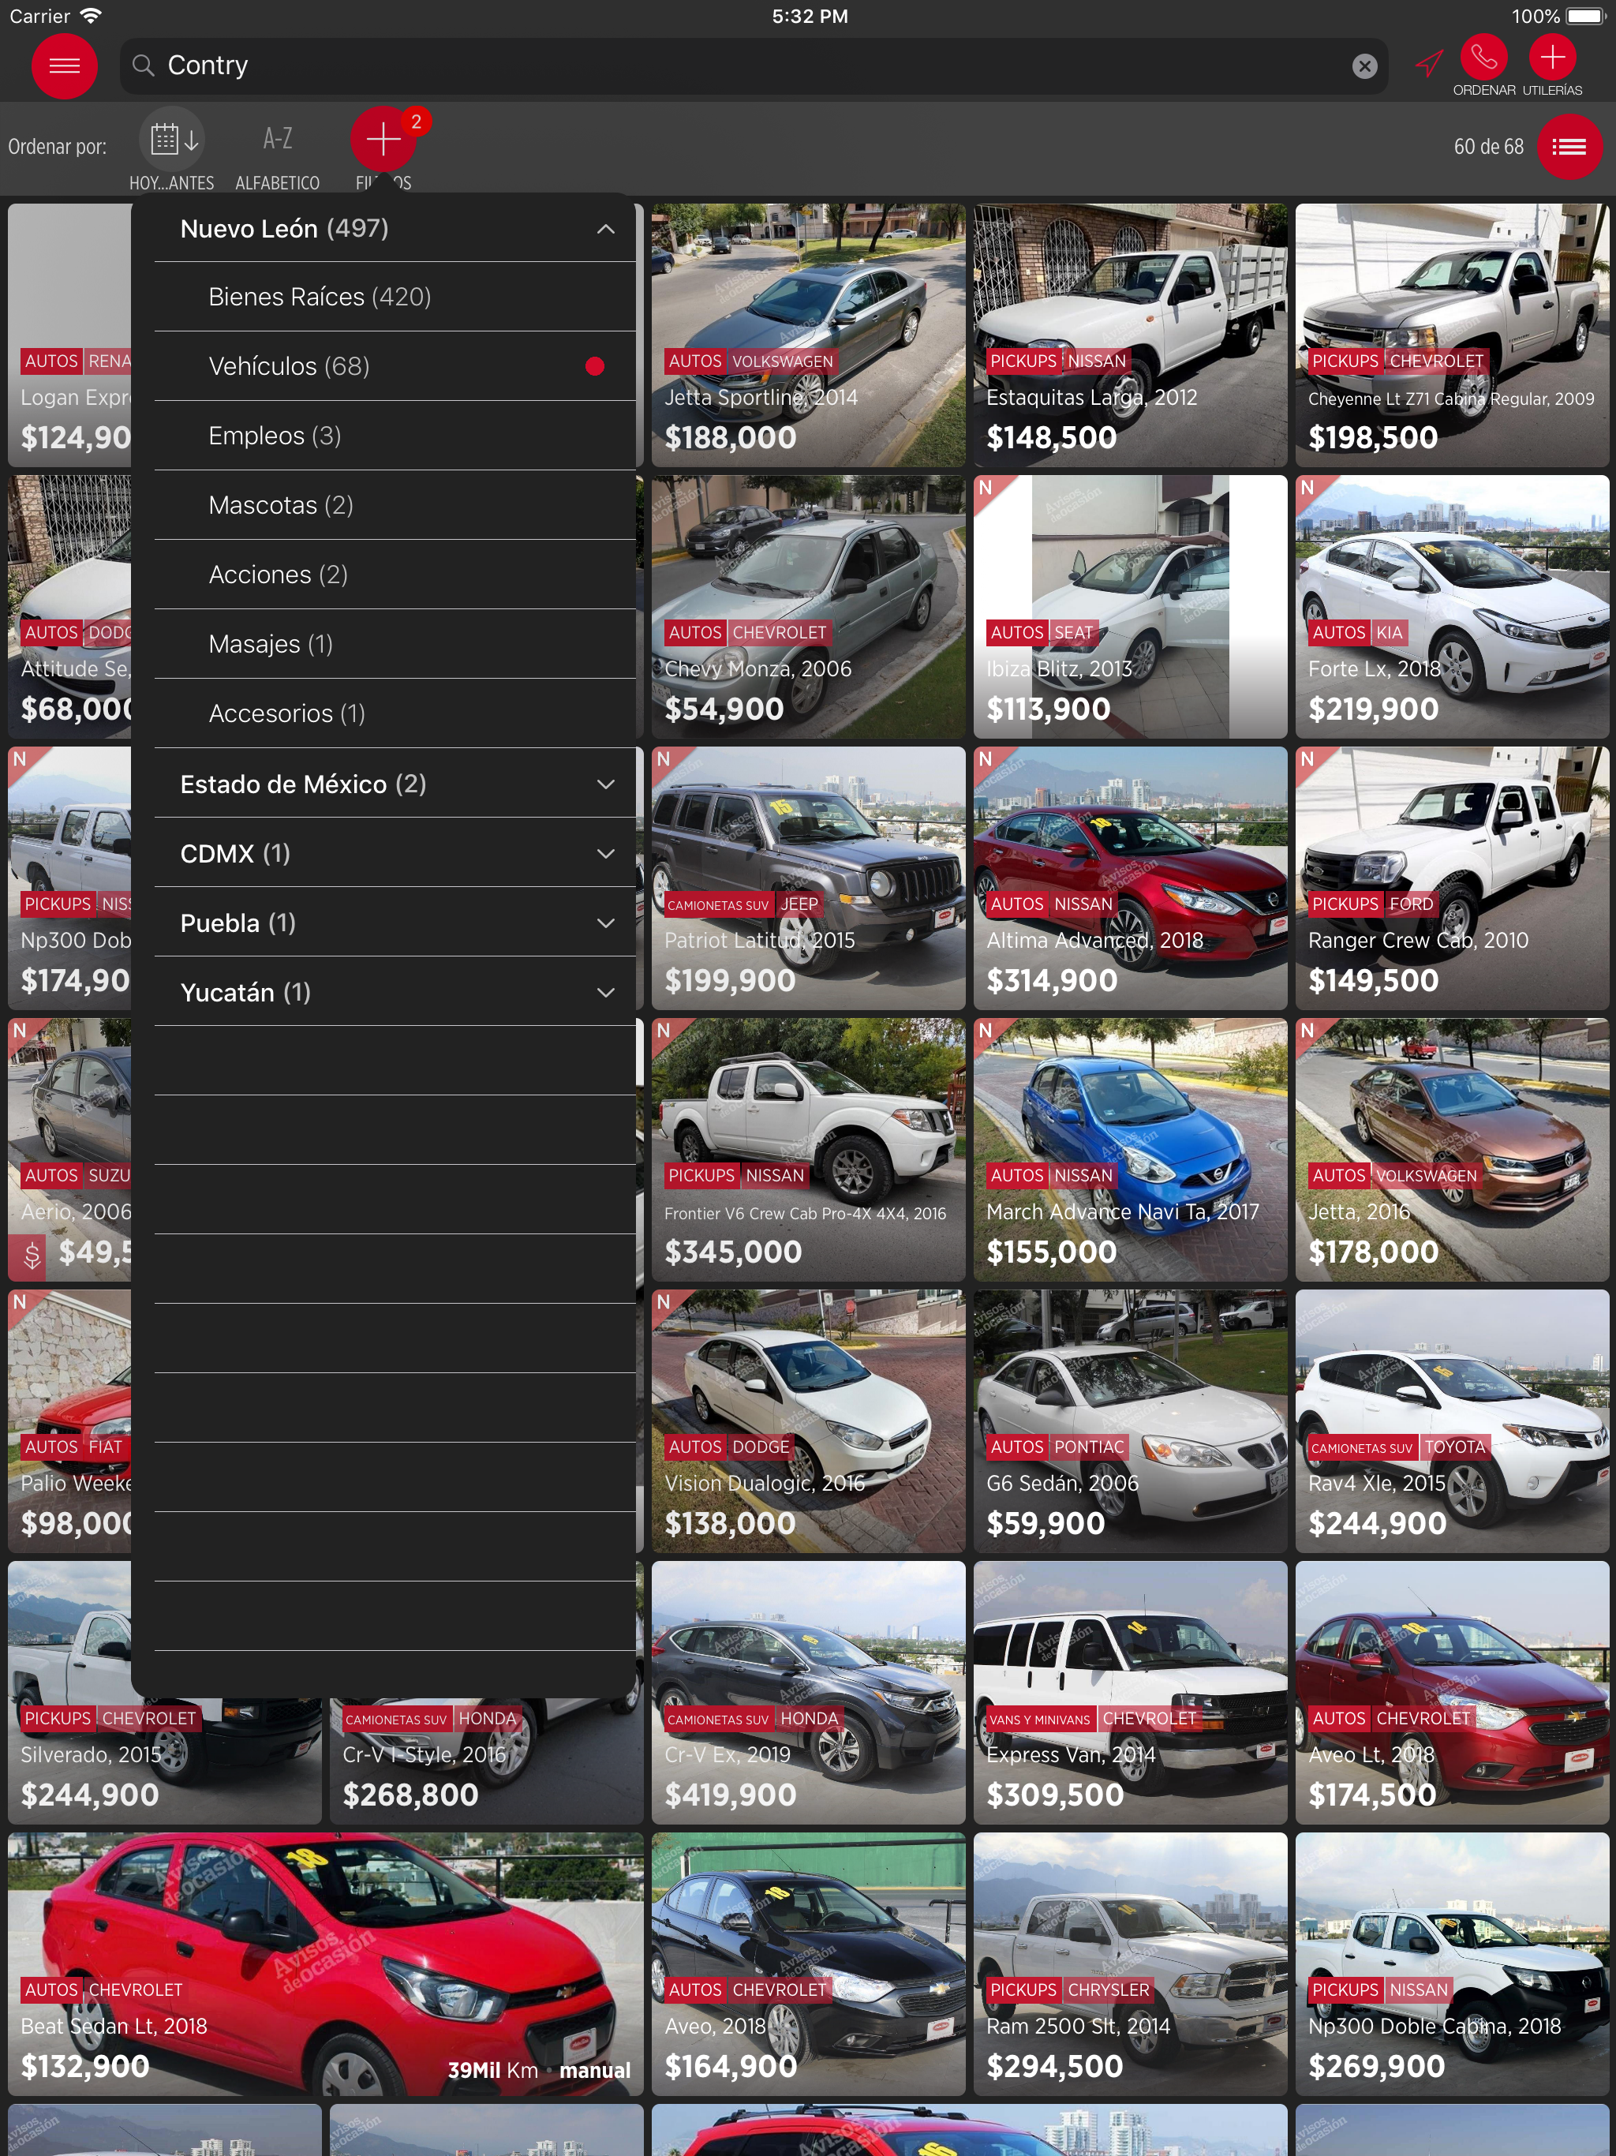Screen dimensions: 1616x2156
Task: Tap the PONTIAC brand tag on G6
Action: point(1090,1447)
